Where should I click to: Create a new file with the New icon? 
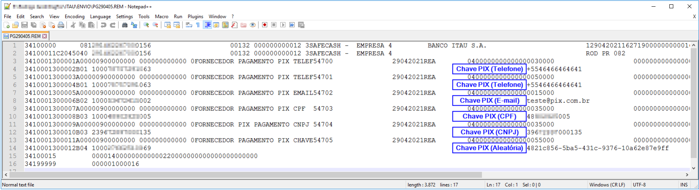[x=6, y=25]
